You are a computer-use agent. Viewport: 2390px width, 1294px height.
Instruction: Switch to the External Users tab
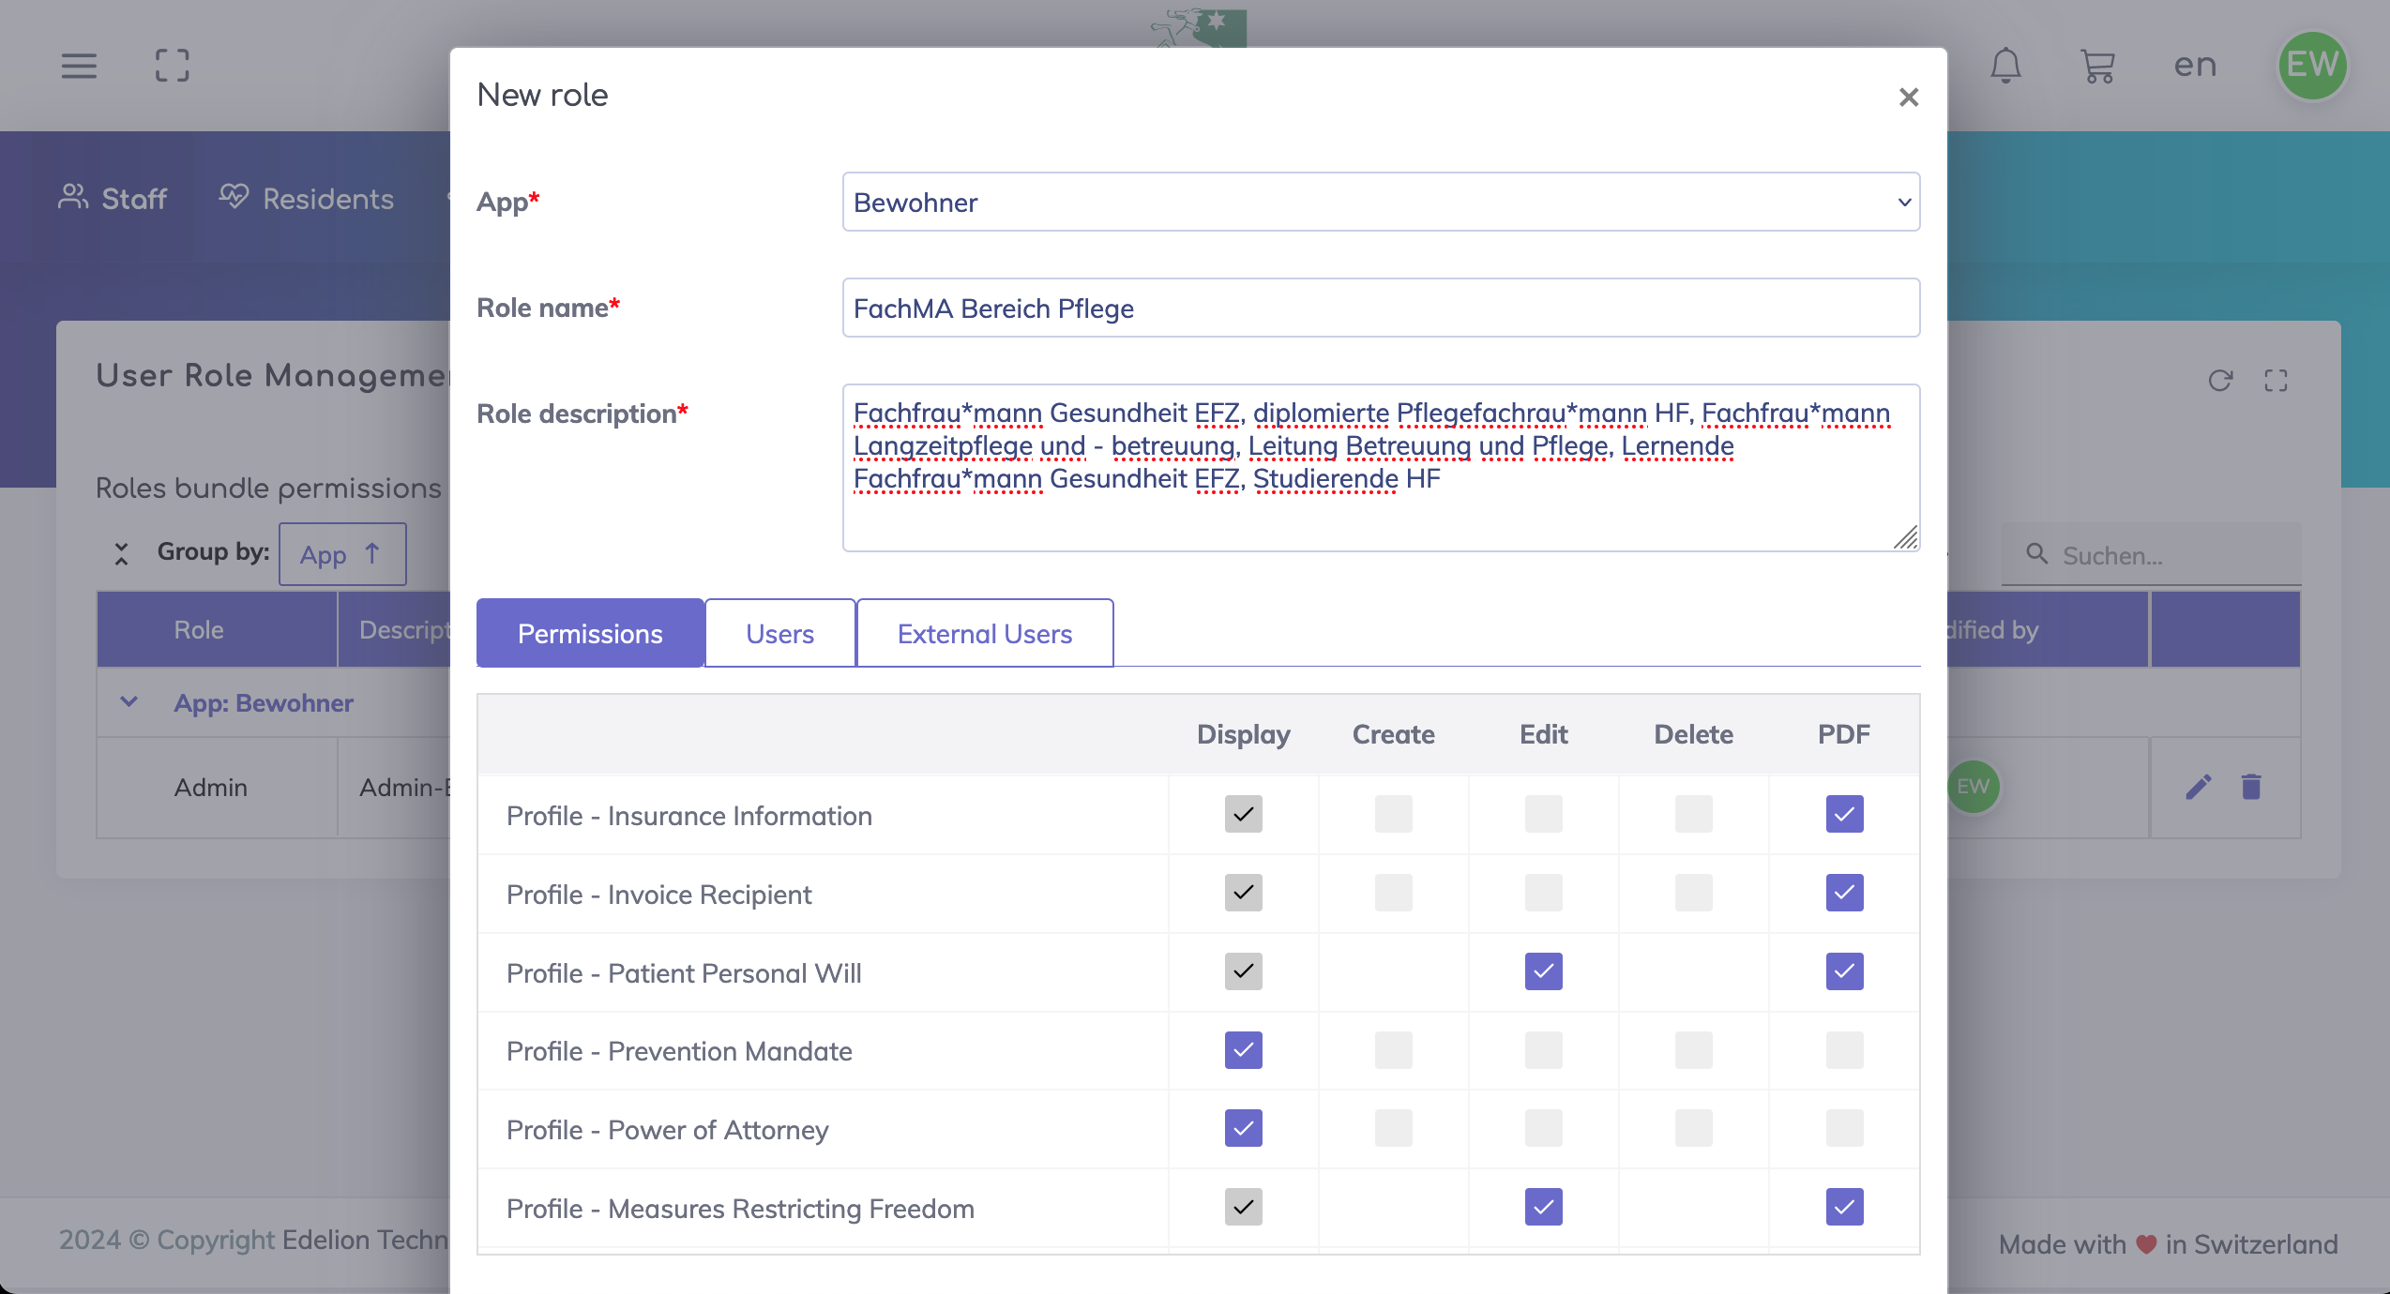[984, 634]
